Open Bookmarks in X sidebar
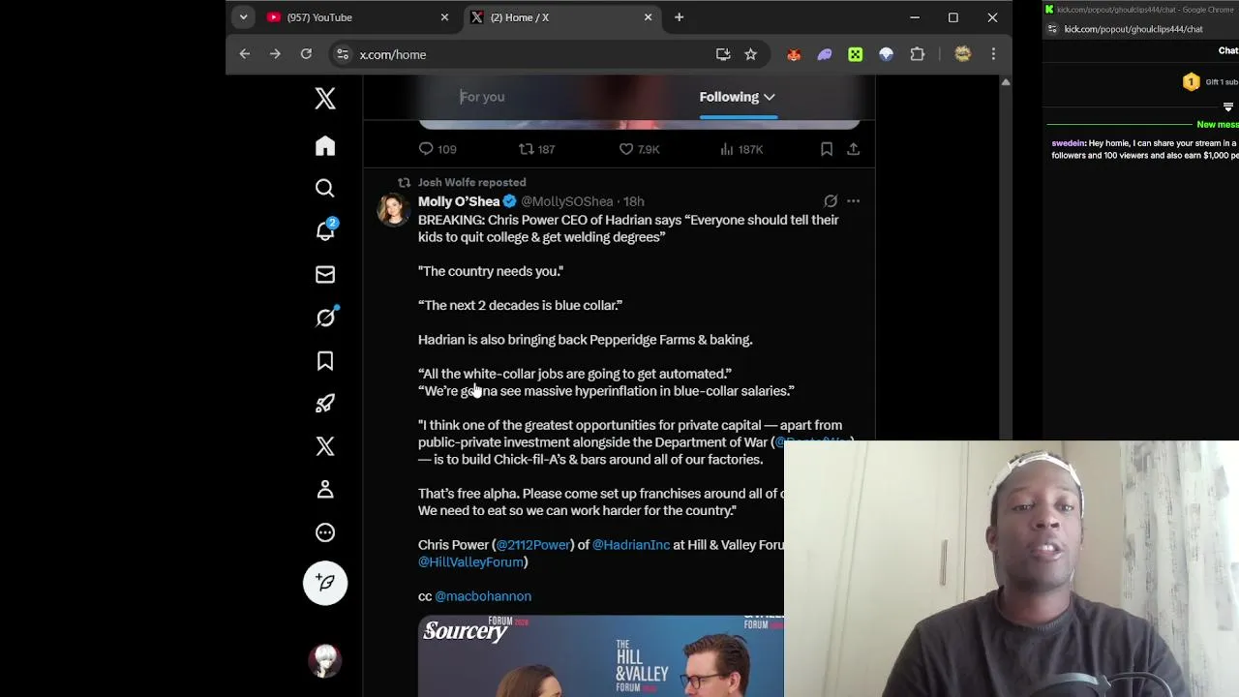The width and height of the screenshot is (1239, 697). tap(325, 361)
